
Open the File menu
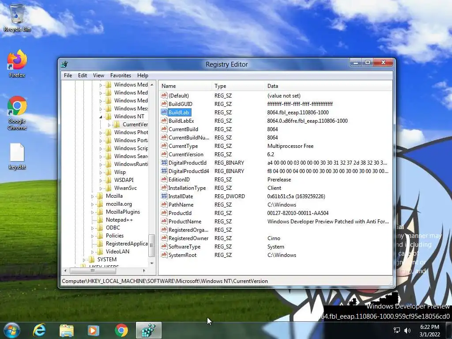68,75
